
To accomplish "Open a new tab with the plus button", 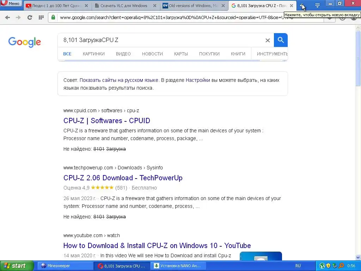I will [302, 6].
